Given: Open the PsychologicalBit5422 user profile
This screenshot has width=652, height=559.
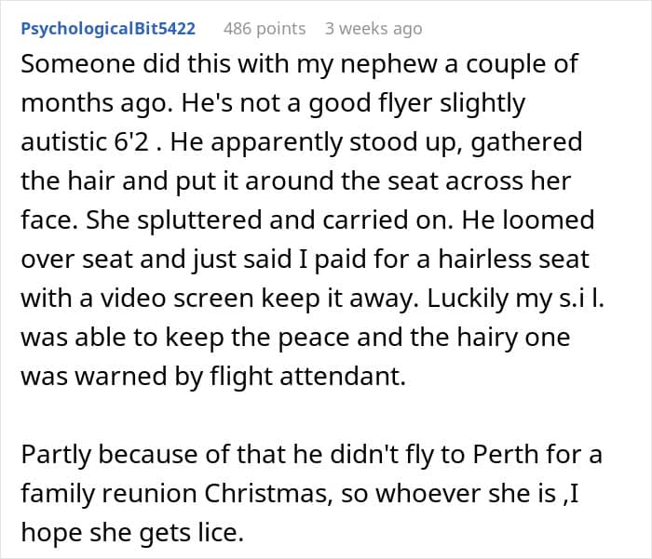Looking at the screenshot, I should [x=108, y=29].
